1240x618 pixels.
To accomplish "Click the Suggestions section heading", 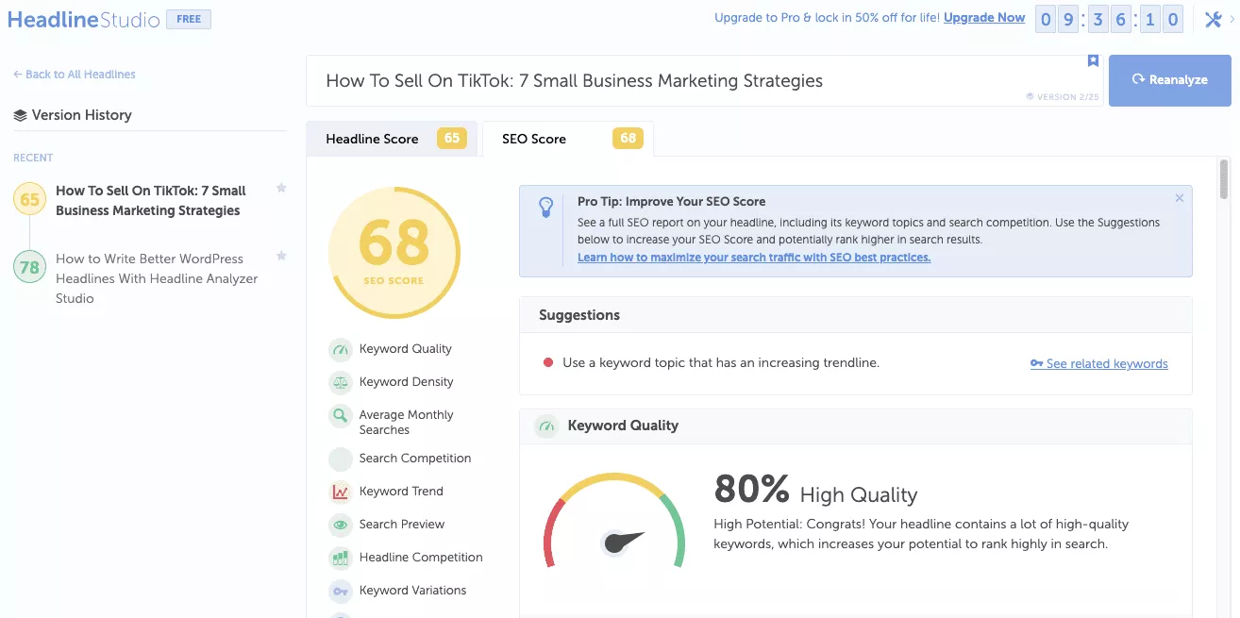I will click(x=579, y=315).
